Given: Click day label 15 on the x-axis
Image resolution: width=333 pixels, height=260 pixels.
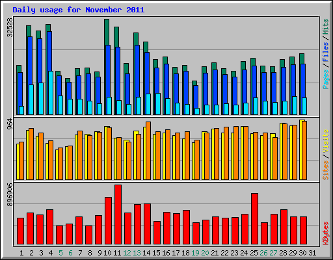Looking at the screenshot, I should coord(156,253).
